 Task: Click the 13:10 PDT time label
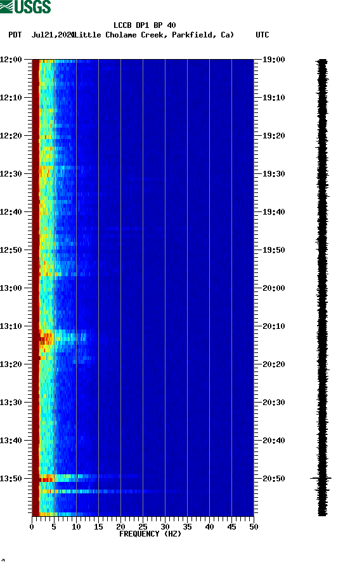click(x=11, y=326)
